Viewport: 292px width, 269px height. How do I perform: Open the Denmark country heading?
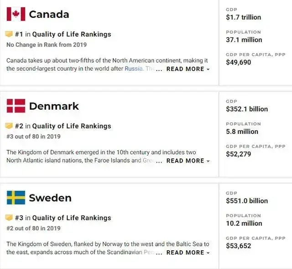[x=54, y=106]
